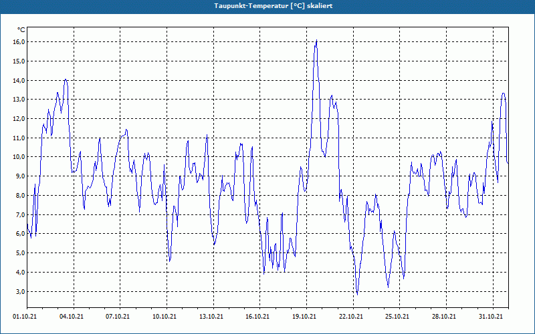The width and height of the screenshot is (535, 334).
Task: Click the 6,0 y-axis label
Action: [21, 234]
